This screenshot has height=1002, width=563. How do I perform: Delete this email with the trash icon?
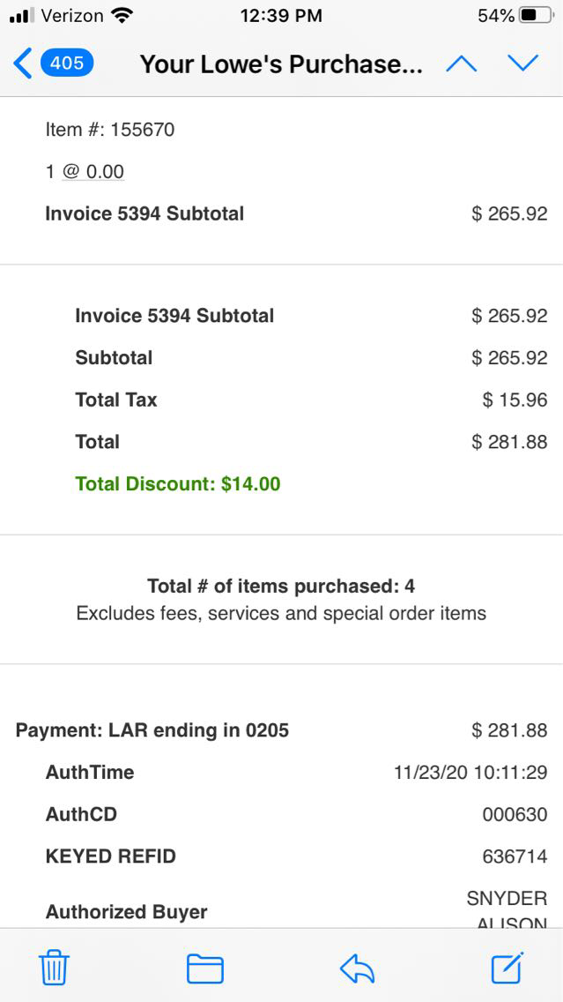tap(54, 968)
